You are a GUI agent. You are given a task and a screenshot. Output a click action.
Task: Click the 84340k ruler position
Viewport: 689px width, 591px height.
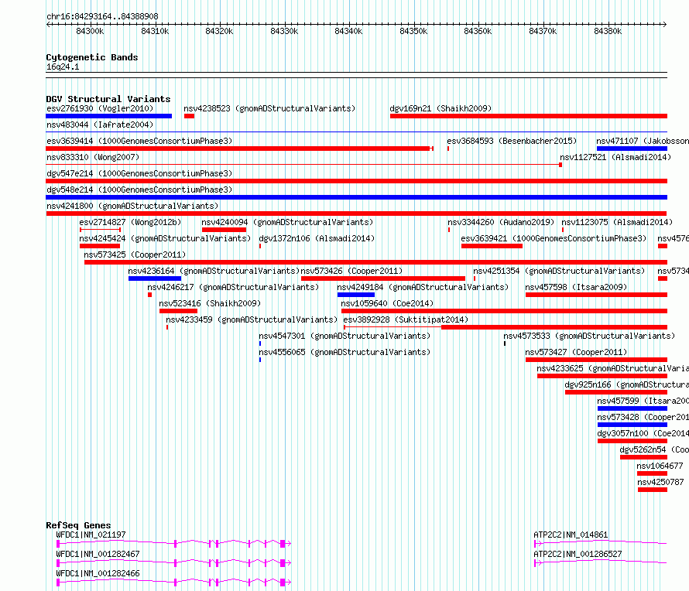tap(348, 31)
